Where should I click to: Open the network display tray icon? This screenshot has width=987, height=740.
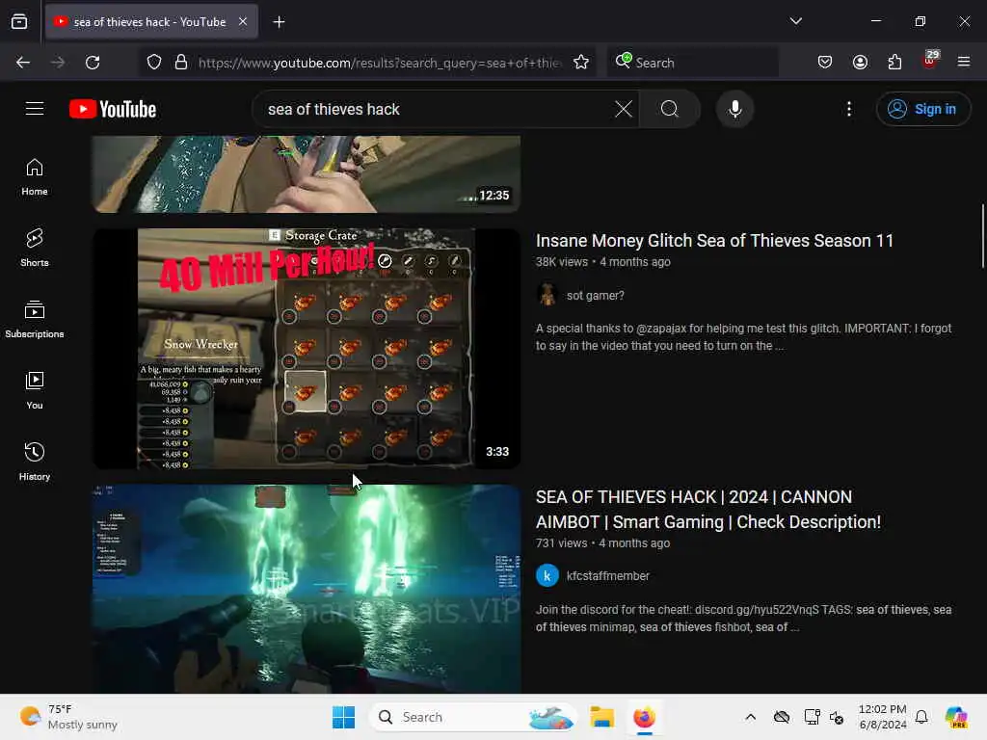(x=812, y=717)
